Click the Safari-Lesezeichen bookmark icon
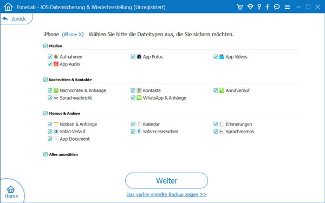The width and height of the screenshot is (325, 203). coord(139,132)
